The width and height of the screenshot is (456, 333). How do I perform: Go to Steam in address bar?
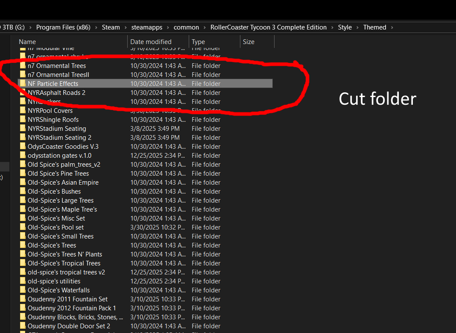tap(111, 27)
